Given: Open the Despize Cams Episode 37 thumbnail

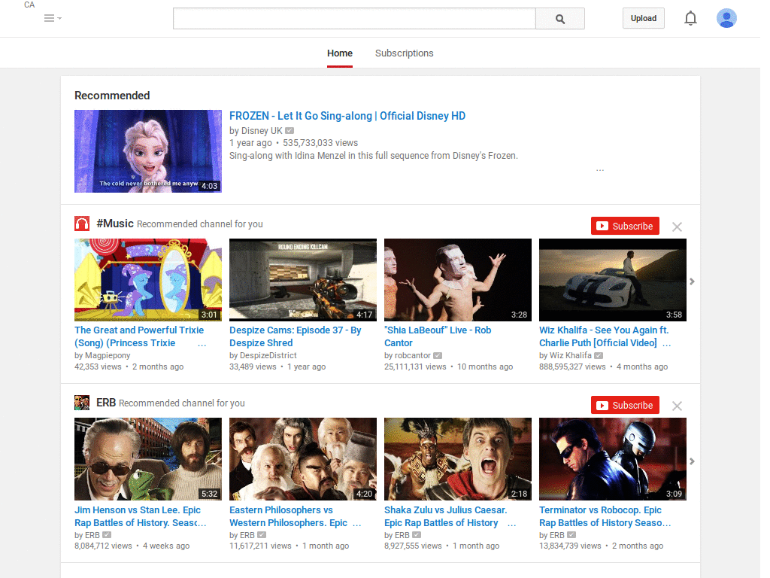Looking at the screenshot, I should [x=303, y=280].
